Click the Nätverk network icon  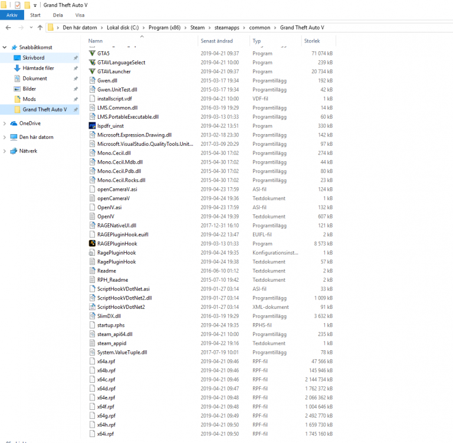pos(14,151)
